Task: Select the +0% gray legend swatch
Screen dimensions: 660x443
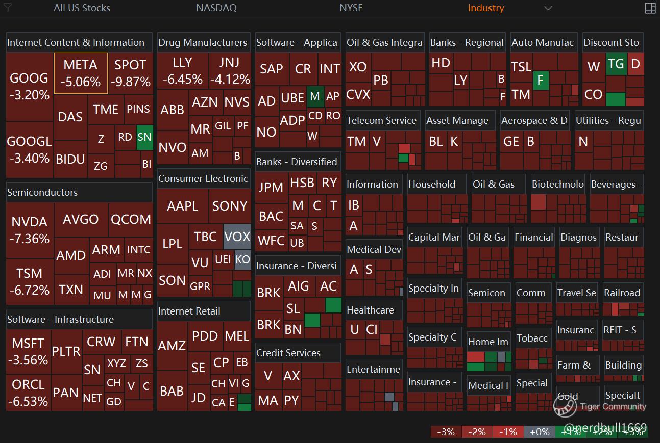Action: [x=540, y=432]
